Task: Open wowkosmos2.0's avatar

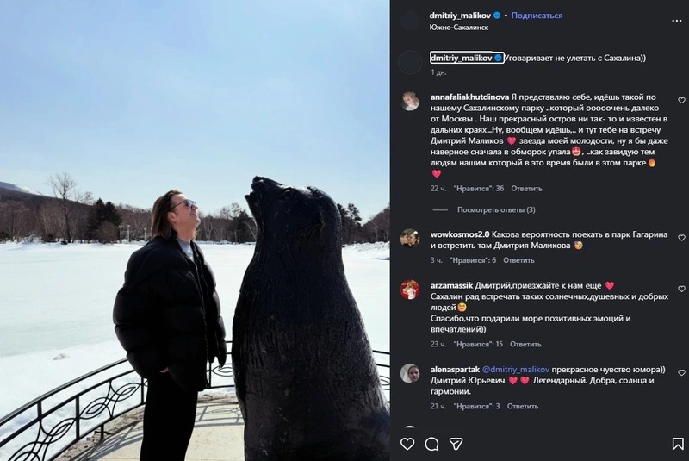Action: coord(410,237)
